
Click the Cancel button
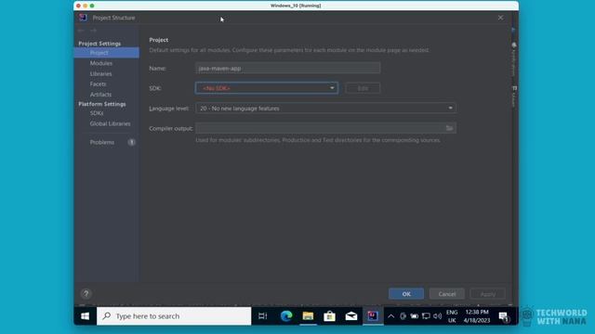point(446,294)
